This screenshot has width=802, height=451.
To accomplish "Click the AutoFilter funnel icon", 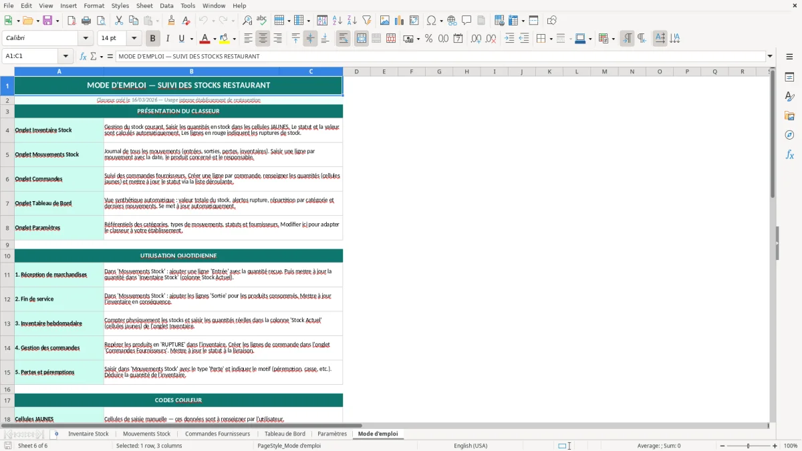I will (367, 21).
